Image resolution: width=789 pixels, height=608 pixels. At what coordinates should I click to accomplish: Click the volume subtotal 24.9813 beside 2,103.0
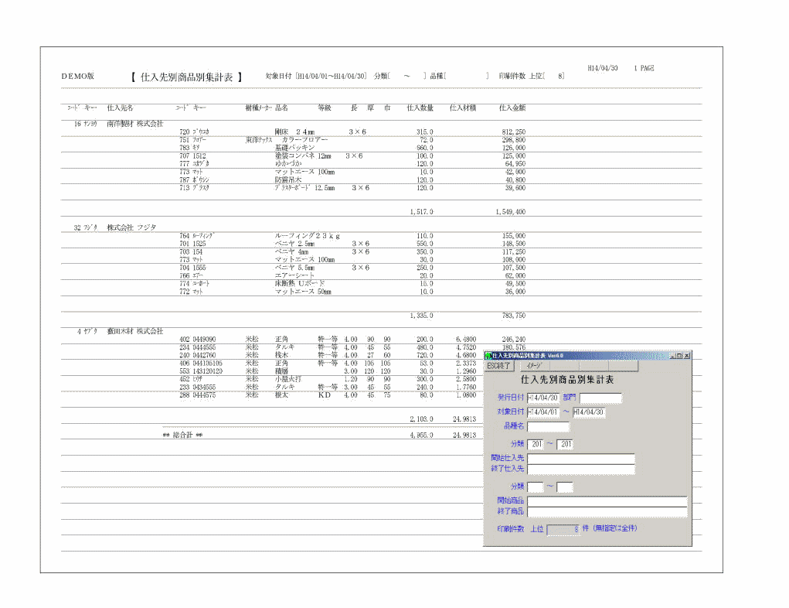click(464, 419)
